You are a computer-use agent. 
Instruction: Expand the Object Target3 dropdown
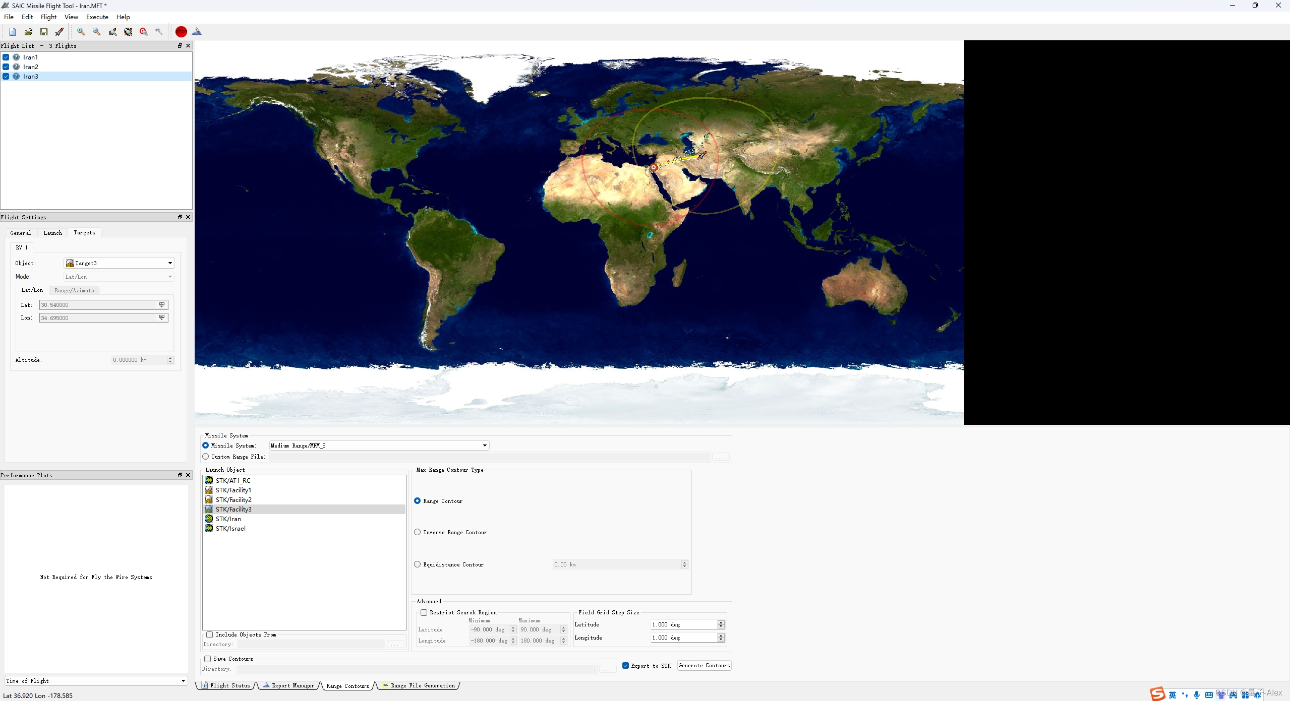tap(170, 263)
